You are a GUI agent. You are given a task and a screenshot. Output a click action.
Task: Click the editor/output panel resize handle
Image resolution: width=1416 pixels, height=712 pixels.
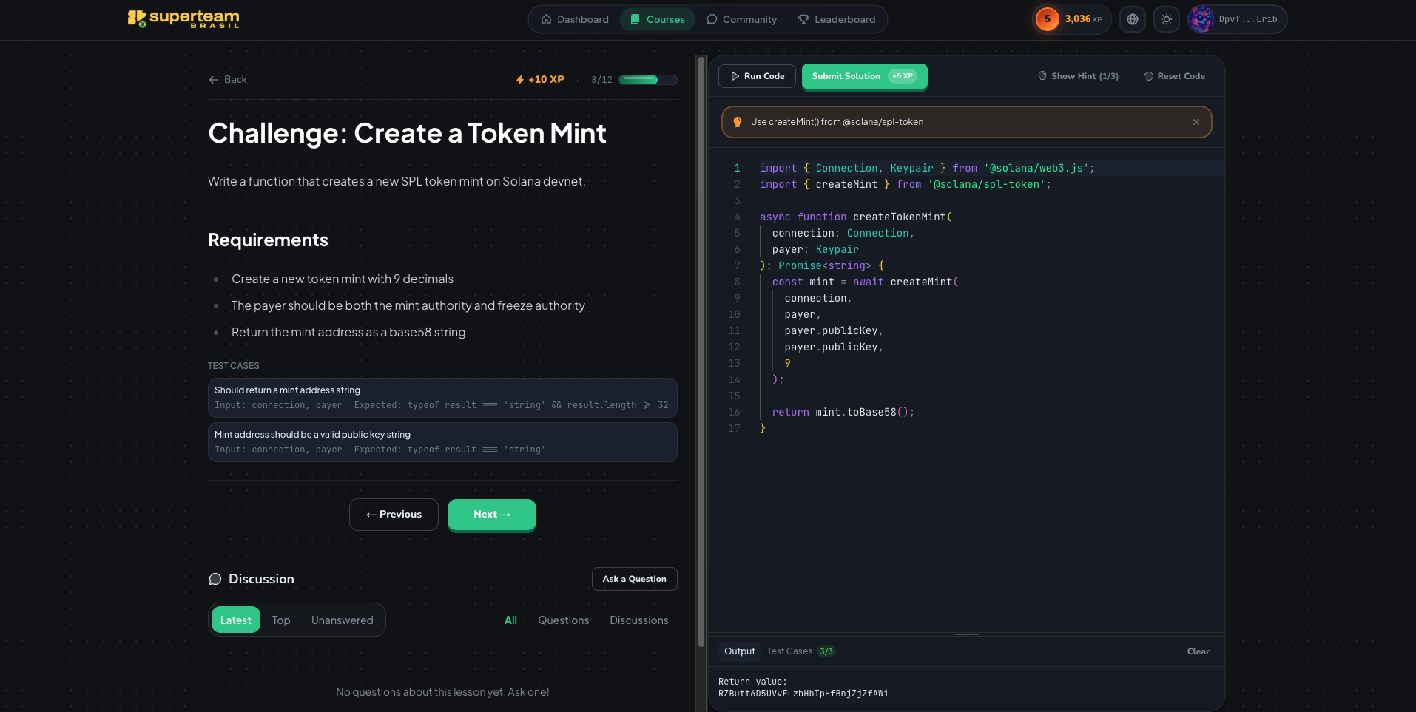[967, 634]
